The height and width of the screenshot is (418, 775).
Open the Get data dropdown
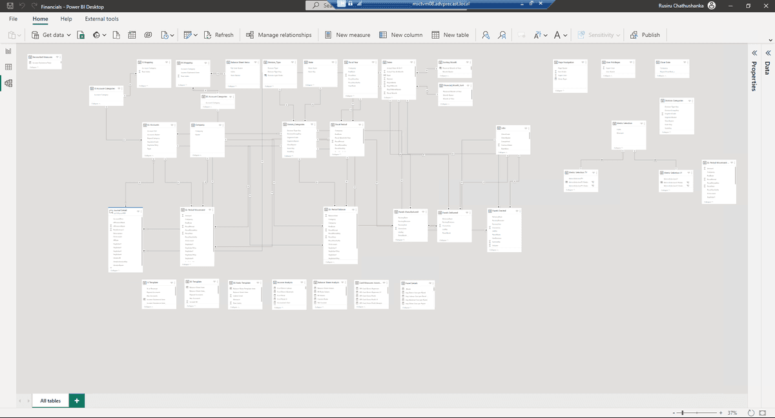[x=68, y=34]
